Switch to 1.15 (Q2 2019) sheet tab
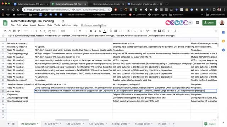The image size is (227, 127). click(x=96, y=124)
